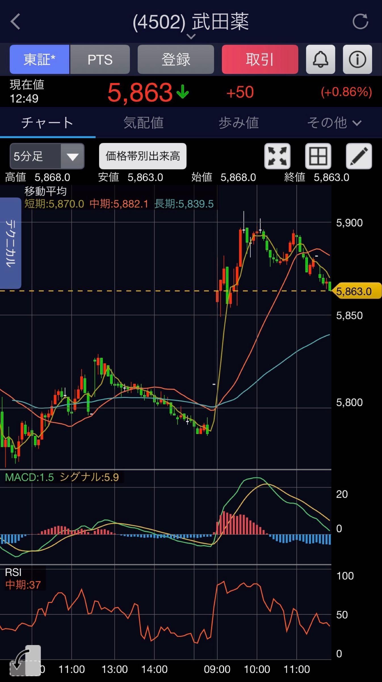Select the 東証 exchange toggle
Viewport: 382px width, 682px height.
39,59
